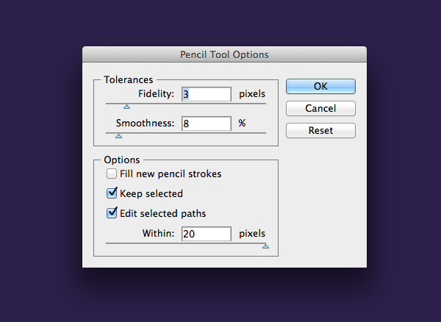
Task: Enable Fill new pencil strokes checkbox
Action: 112,174
